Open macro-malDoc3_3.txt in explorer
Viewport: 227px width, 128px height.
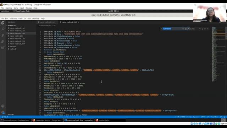coord(21,44)
